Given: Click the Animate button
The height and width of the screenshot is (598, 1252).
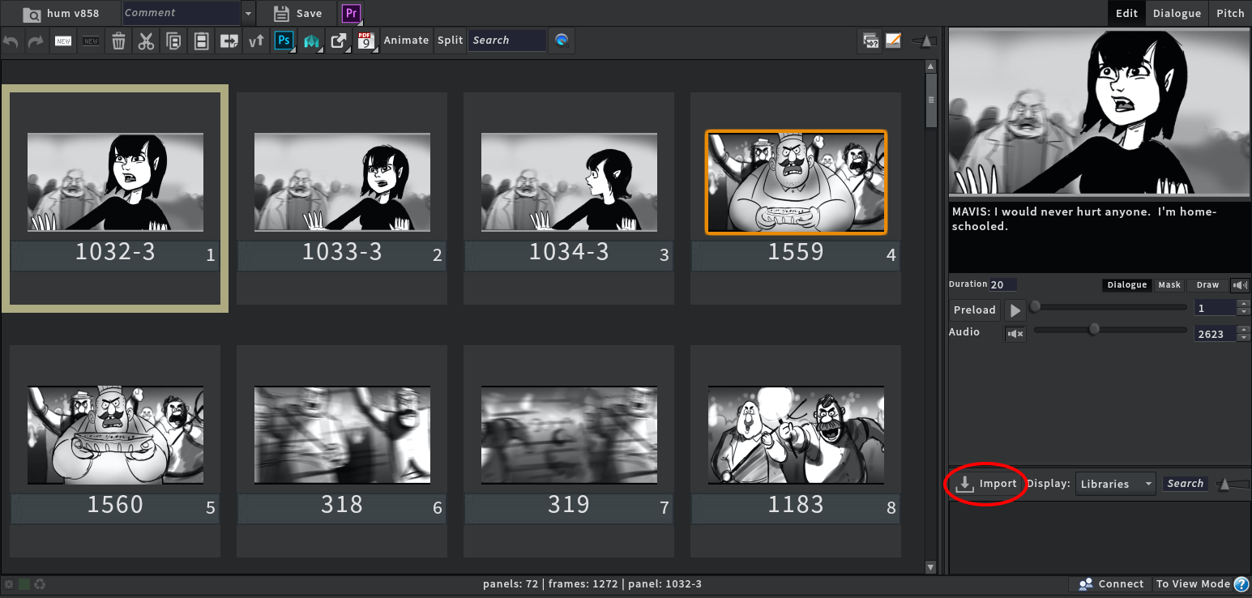Looking at the screenshot, I should pos(406,41).
